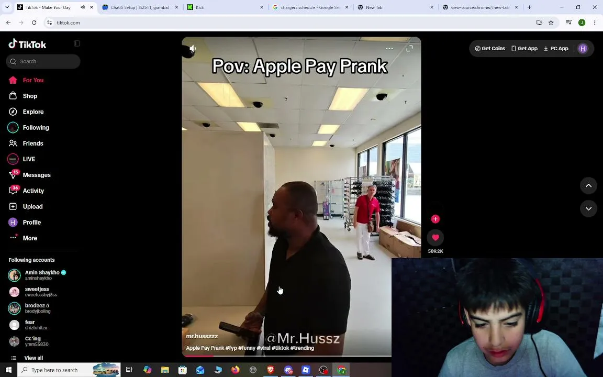Click the #fyp hashtag
The height and width of the screenshot is (377, 603).
[x=231, y=348]
